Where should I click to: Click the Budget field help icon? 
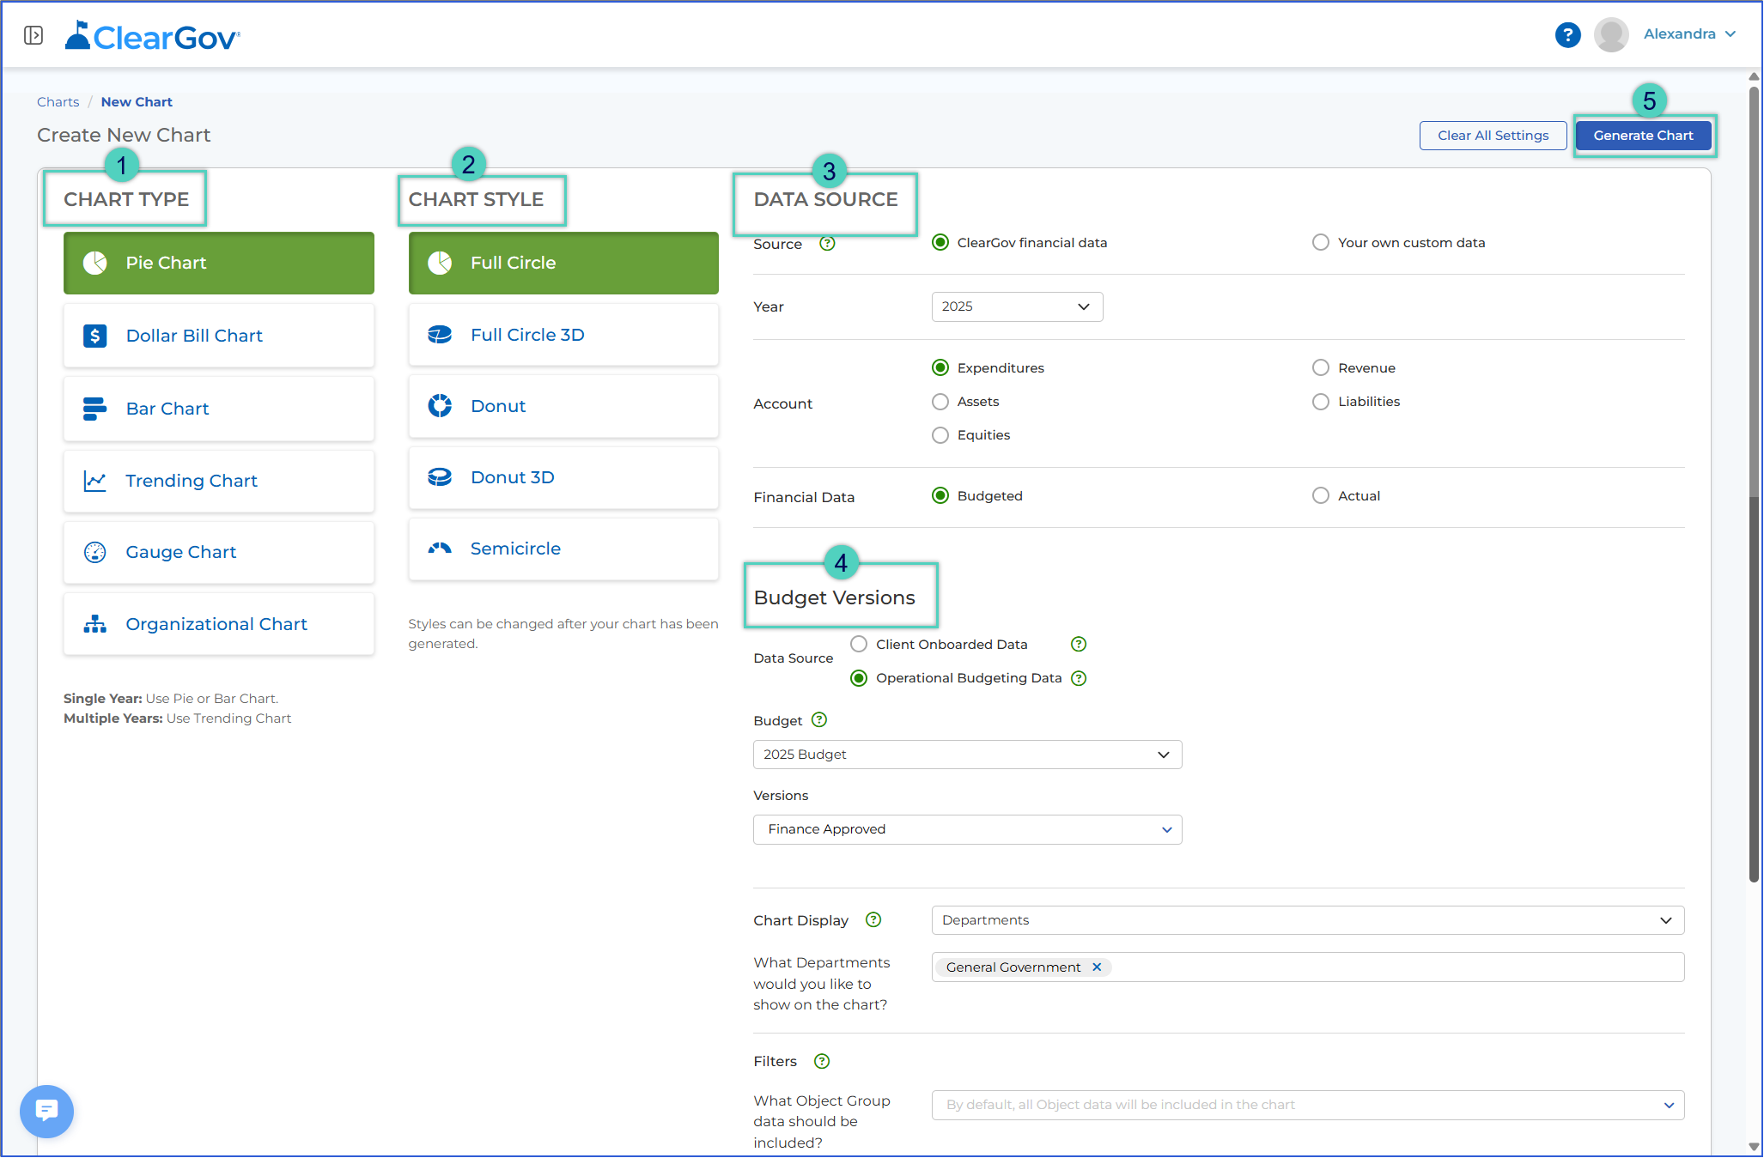tap(819, 720)
